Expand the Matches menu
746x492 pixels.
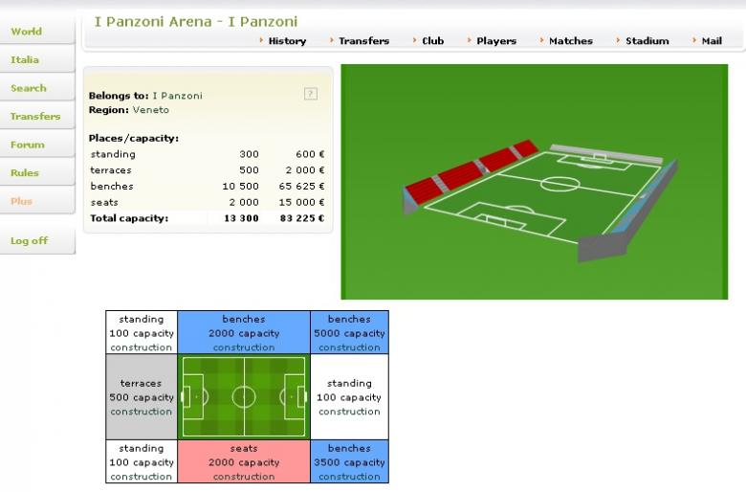click(570, 41)
